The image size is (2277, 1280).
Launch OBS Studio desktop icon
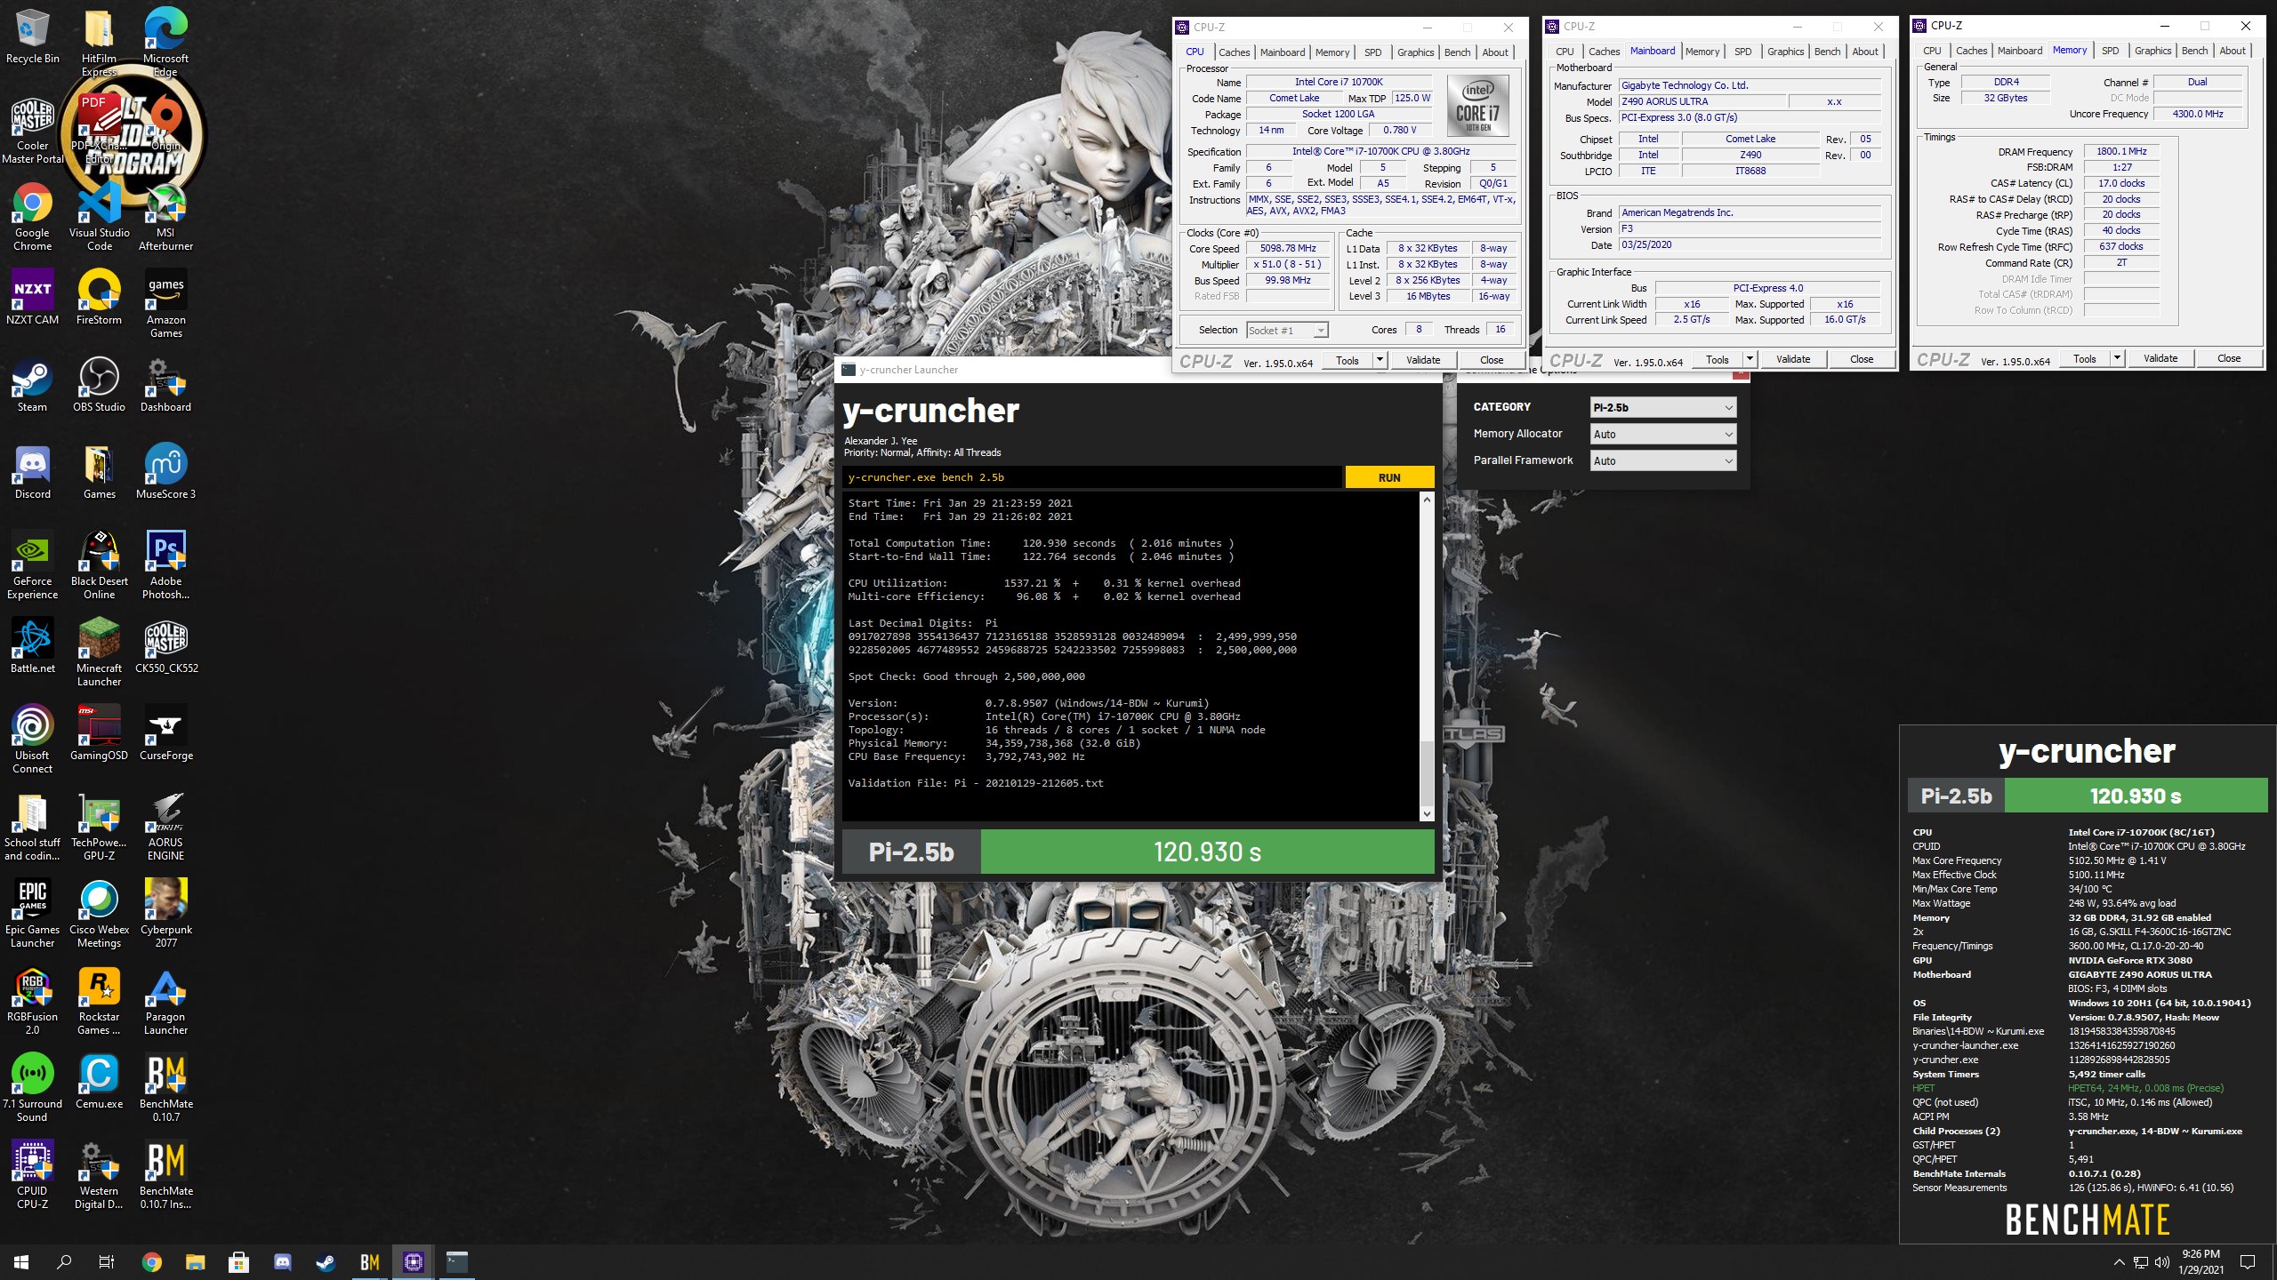pyautogui.click(x=99, y=384)
